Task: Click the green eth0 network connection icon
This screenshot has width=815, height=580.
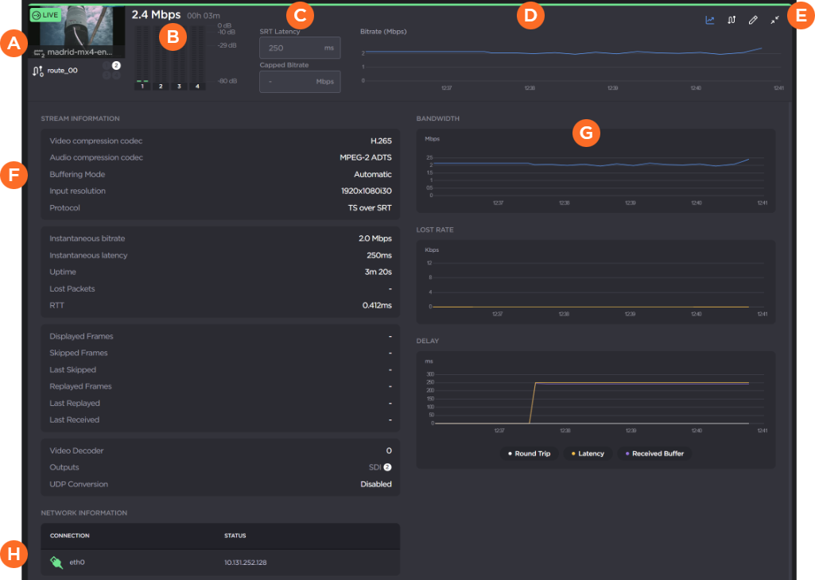Action: [x=56, y=563]
